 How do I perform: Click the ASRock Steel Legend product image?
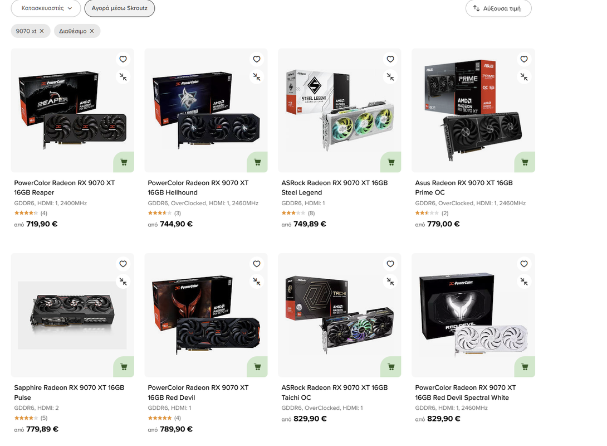(340, 110)
